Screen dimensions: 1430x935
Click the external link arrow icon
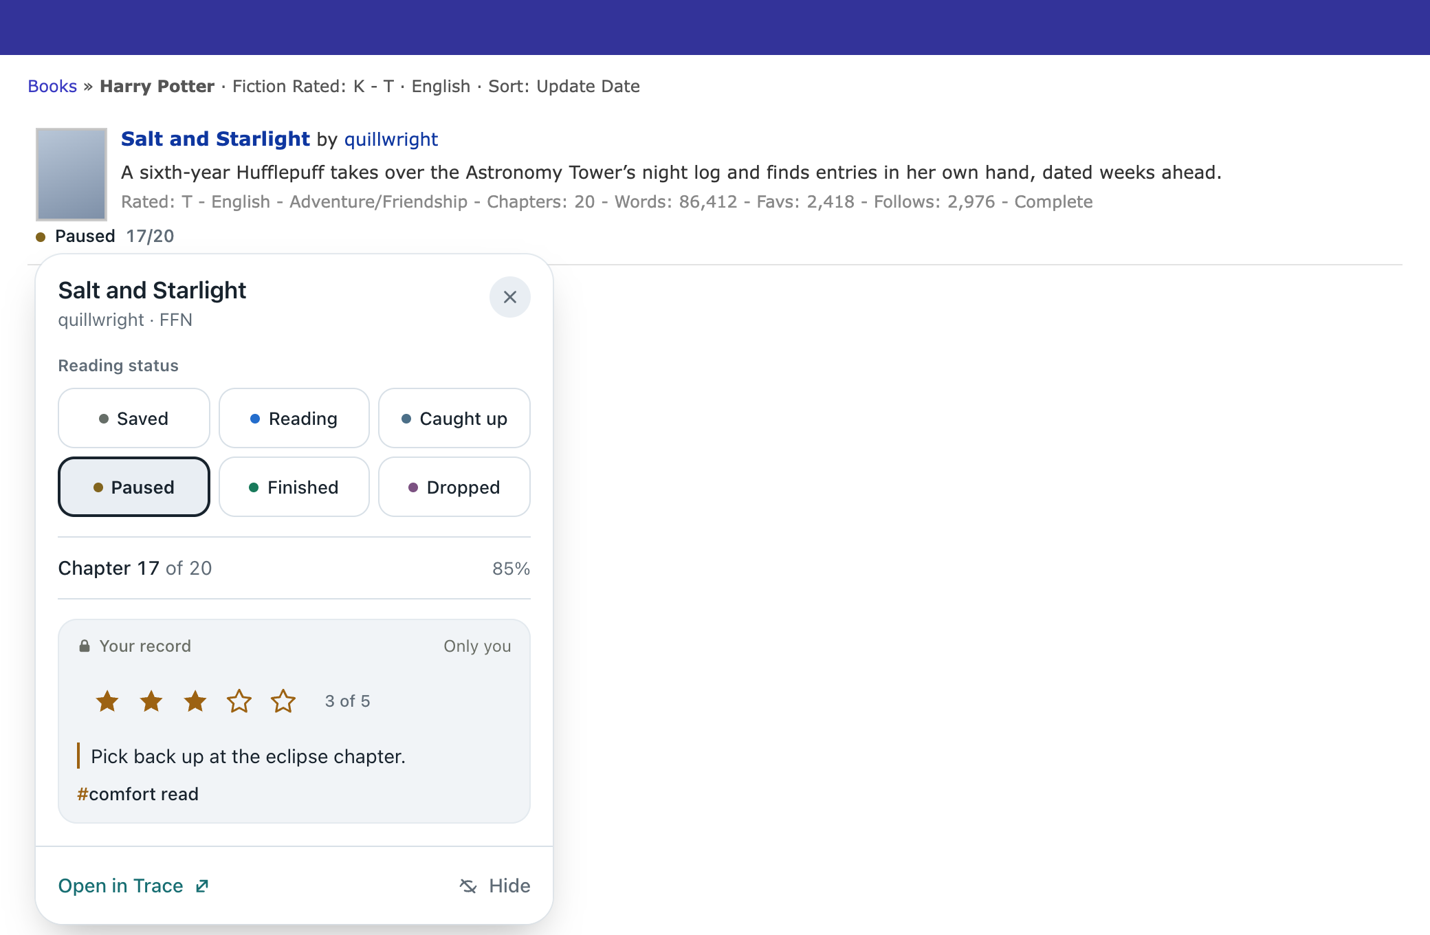pos(201,886)
